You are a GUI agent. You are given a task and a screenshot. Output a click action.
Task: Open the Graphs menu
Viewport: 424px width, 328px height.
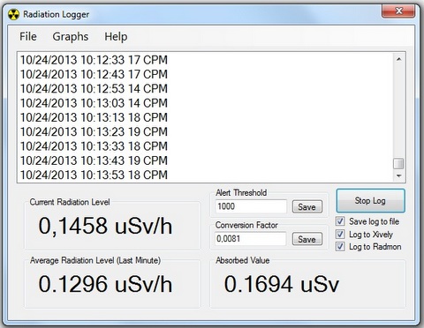pos(71,37)
